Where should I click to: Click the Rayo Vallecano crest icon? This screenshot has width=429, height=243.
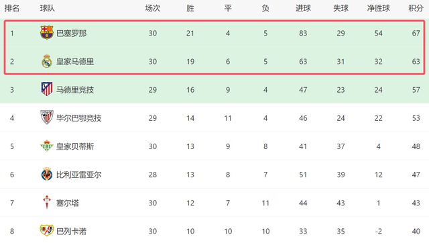[46, 230]
